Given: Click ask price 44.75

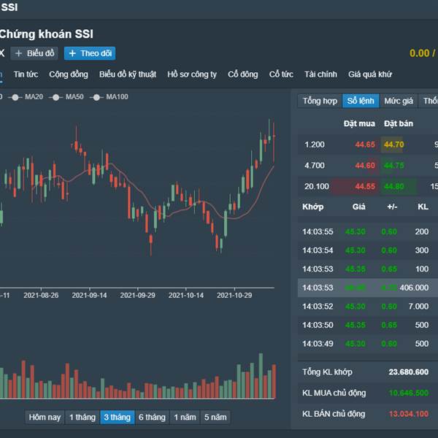Looking at the screenshot, I should 394,166.
